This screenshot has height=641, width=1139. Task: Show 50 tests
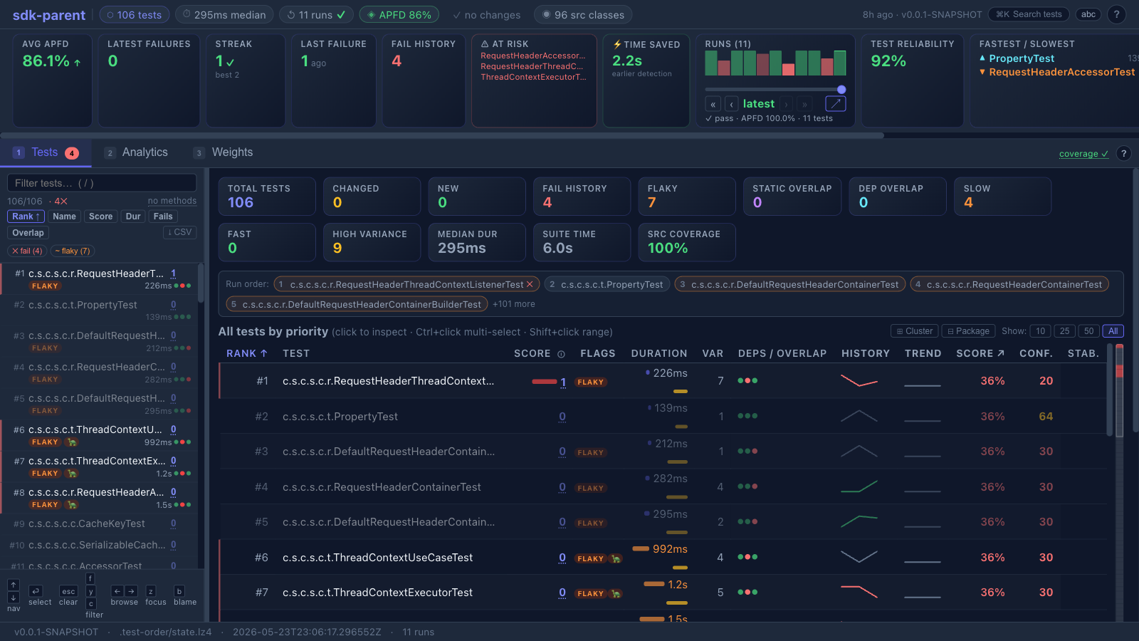tap(1088, 331)
